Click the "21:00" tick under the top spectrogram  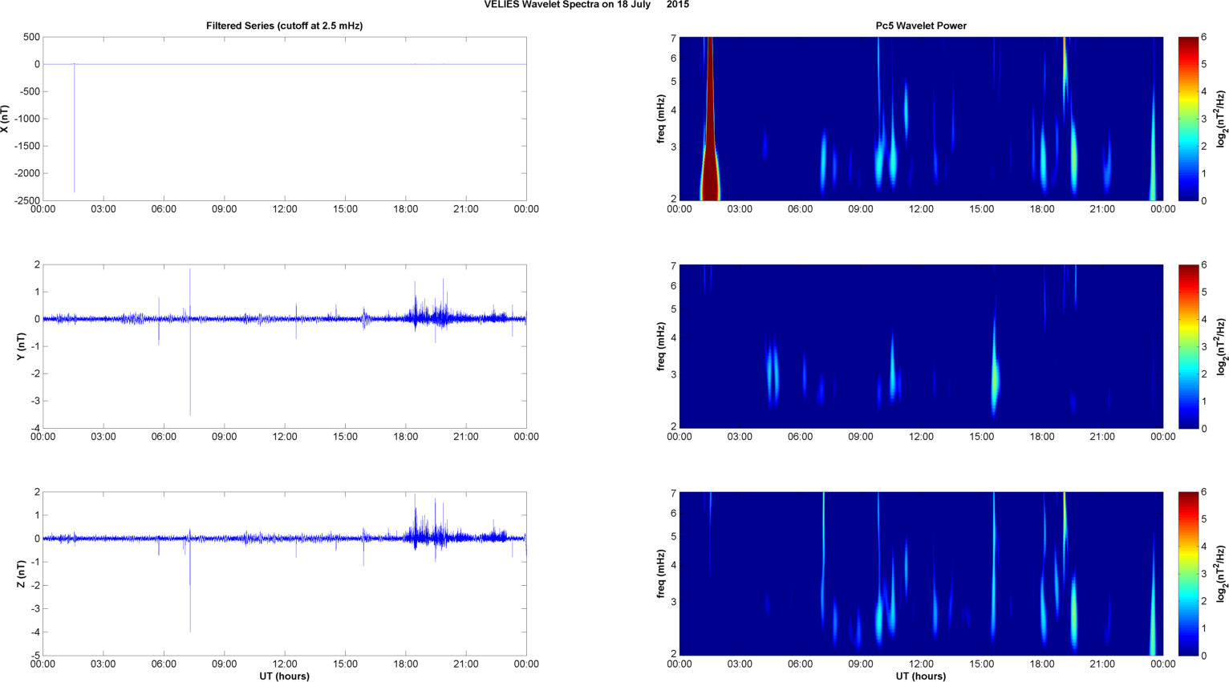pyautogui.click(x=1102, y=209)
